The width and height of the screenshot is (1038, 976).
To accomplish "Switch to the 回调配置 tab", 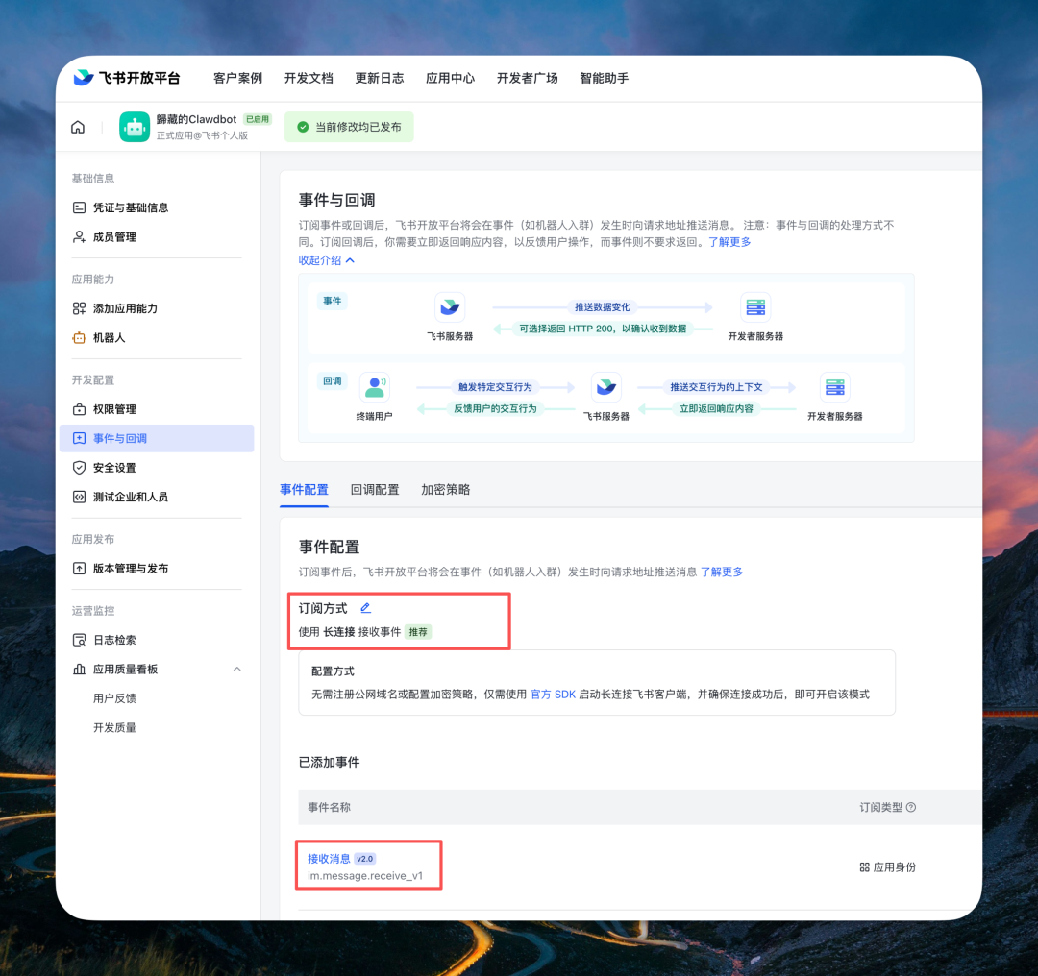I will click(x=374, y=489).
